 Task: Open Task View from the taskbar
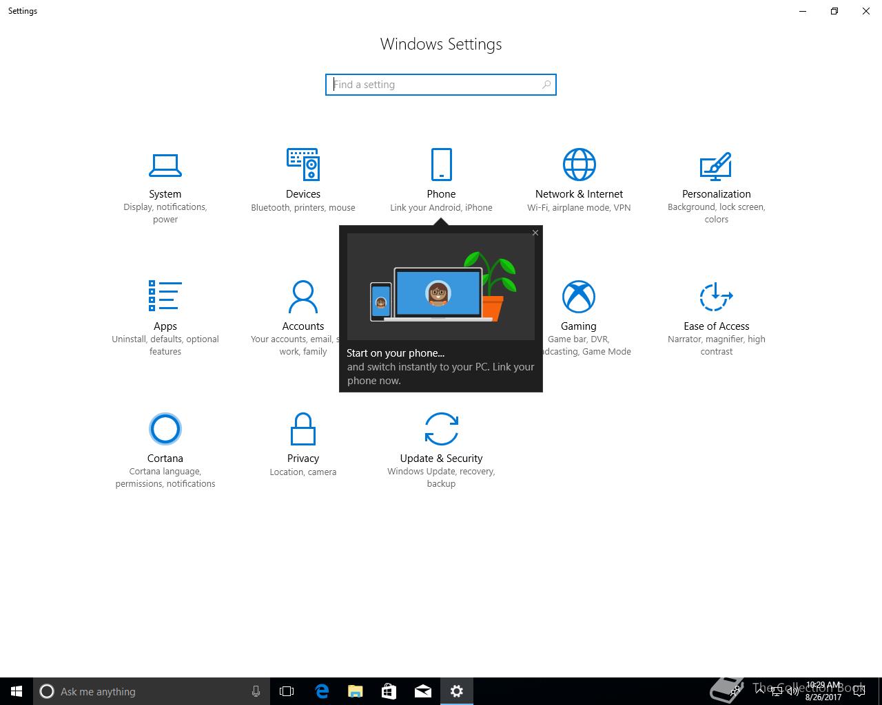(x=287, y=691)
